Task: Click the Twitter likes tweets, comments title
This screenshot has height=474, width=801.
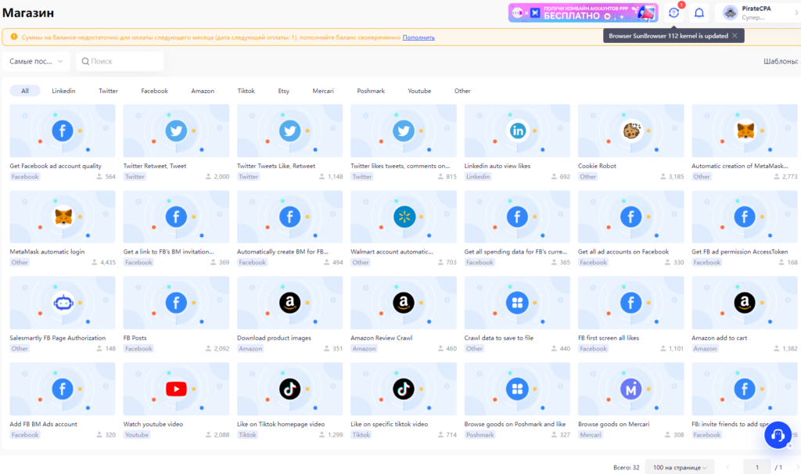Action: click(400, 166)
